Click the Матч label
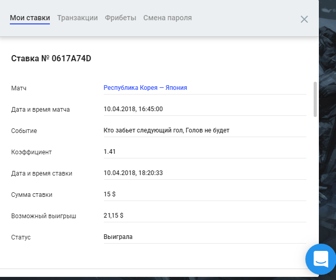 (19, 88)
